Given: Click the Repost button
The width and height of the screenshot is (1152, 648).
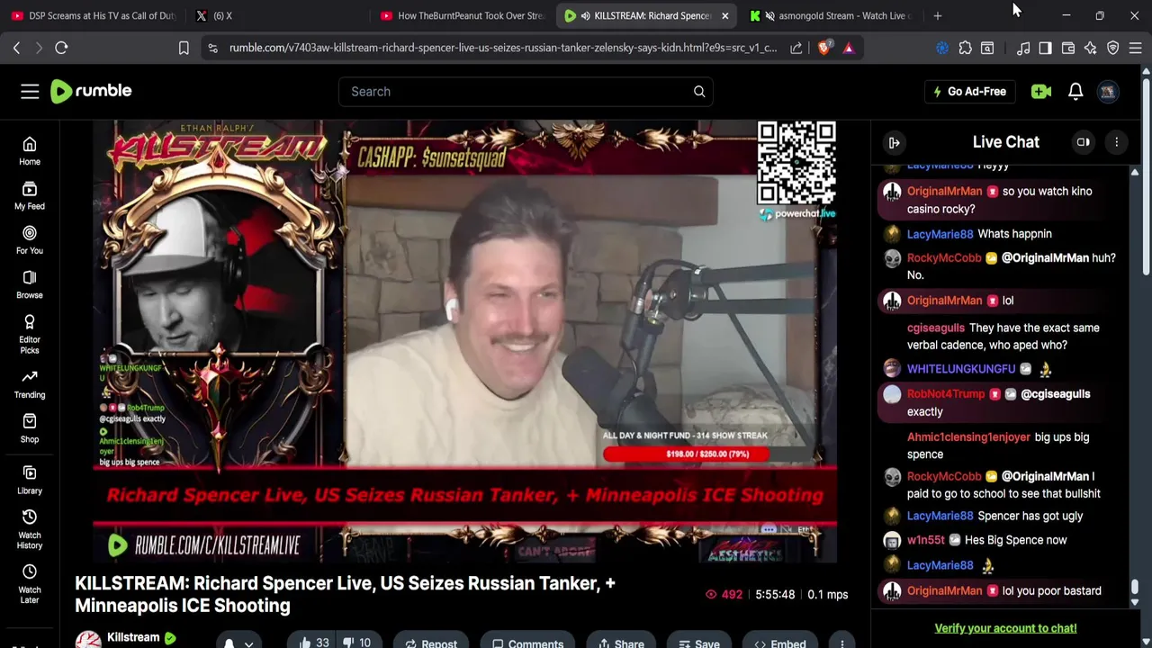Looking at the screenshot, I should click(x=431, y=643).
